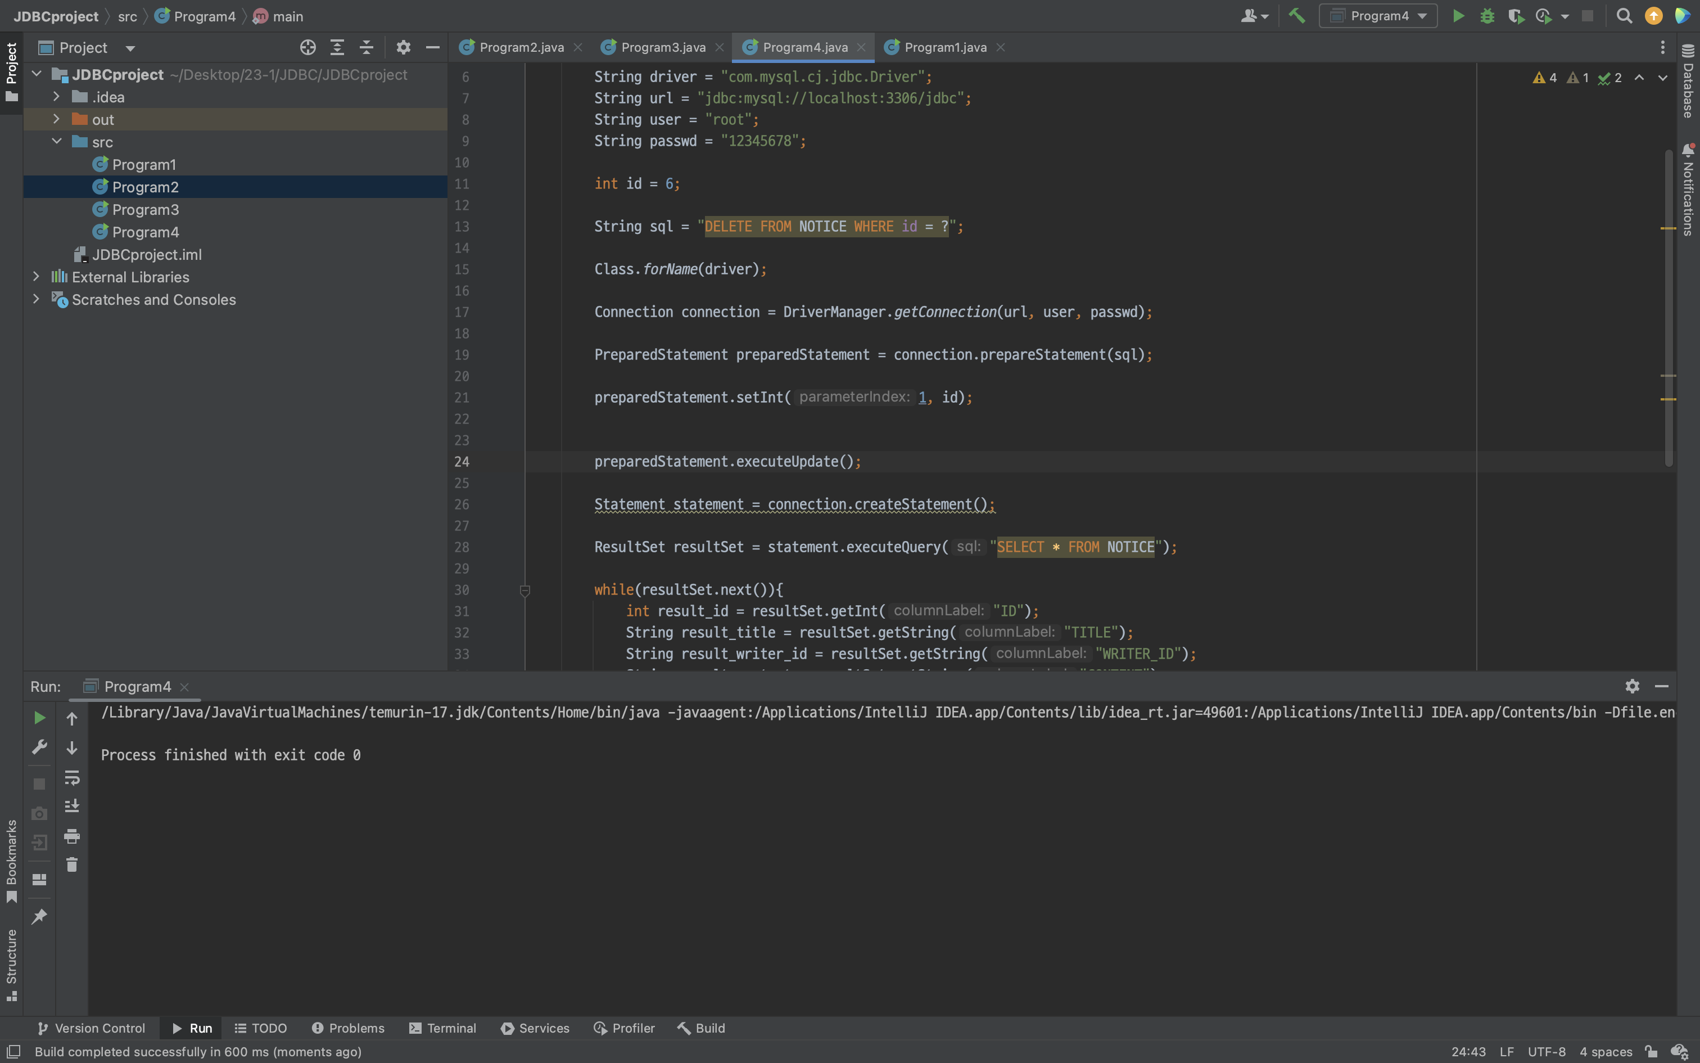
Task: Click the Clear All trash icon in the Run console
Action: point(71,865)
